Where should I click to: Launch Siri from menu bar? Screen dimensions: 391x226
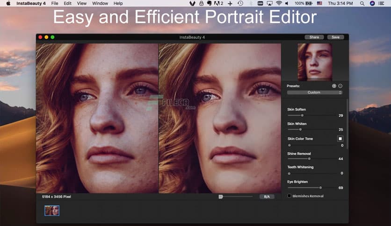(372, 3)
